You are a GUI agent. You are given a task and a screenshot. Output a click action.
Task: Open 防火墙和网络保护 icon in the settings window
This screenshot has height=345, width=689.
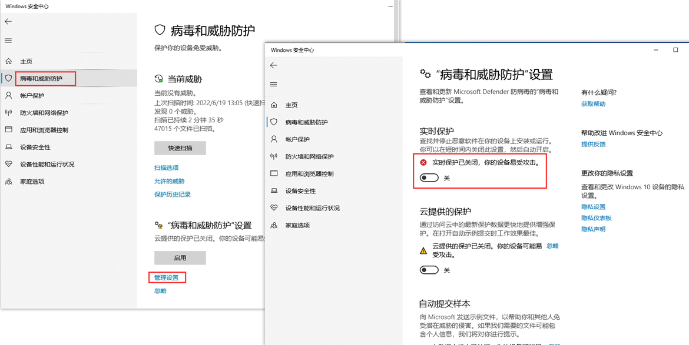(x=274, y=156)
